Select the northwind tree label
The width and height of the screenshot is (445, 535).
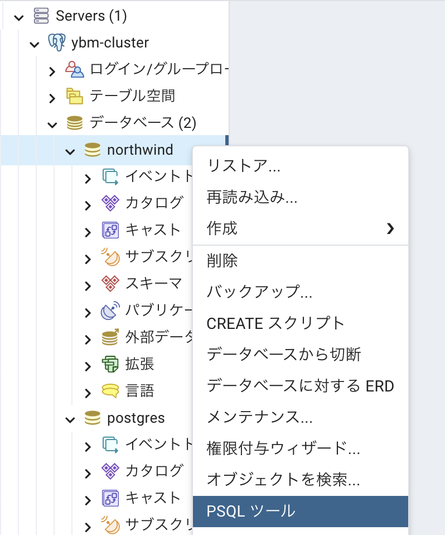coord(140,150)
